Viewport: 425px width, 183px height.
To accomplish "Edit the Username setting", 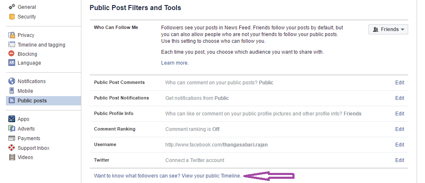I will tap(399, 145).
